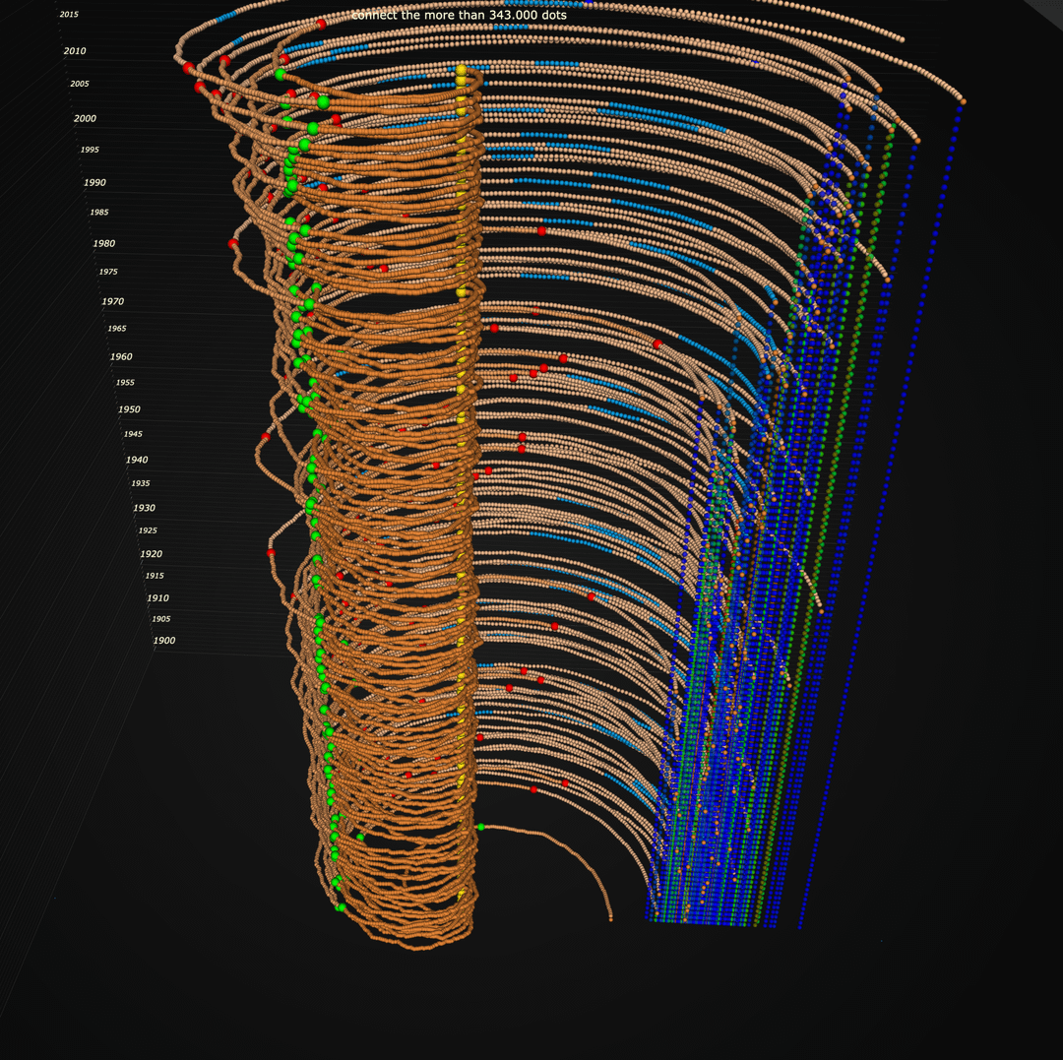The image size is (1063, 1060).
Task: Click the 1980 axis label
Action: pyautogui.click(x=103, y=243)
